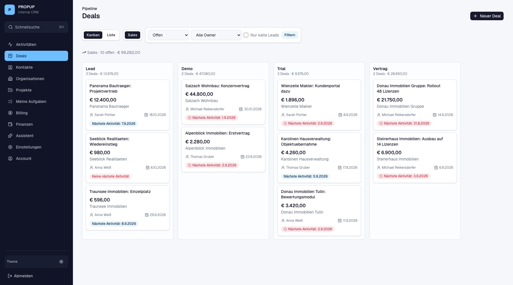
Task: Open the Assistent sparkle icon
Action: pos(10,136)
